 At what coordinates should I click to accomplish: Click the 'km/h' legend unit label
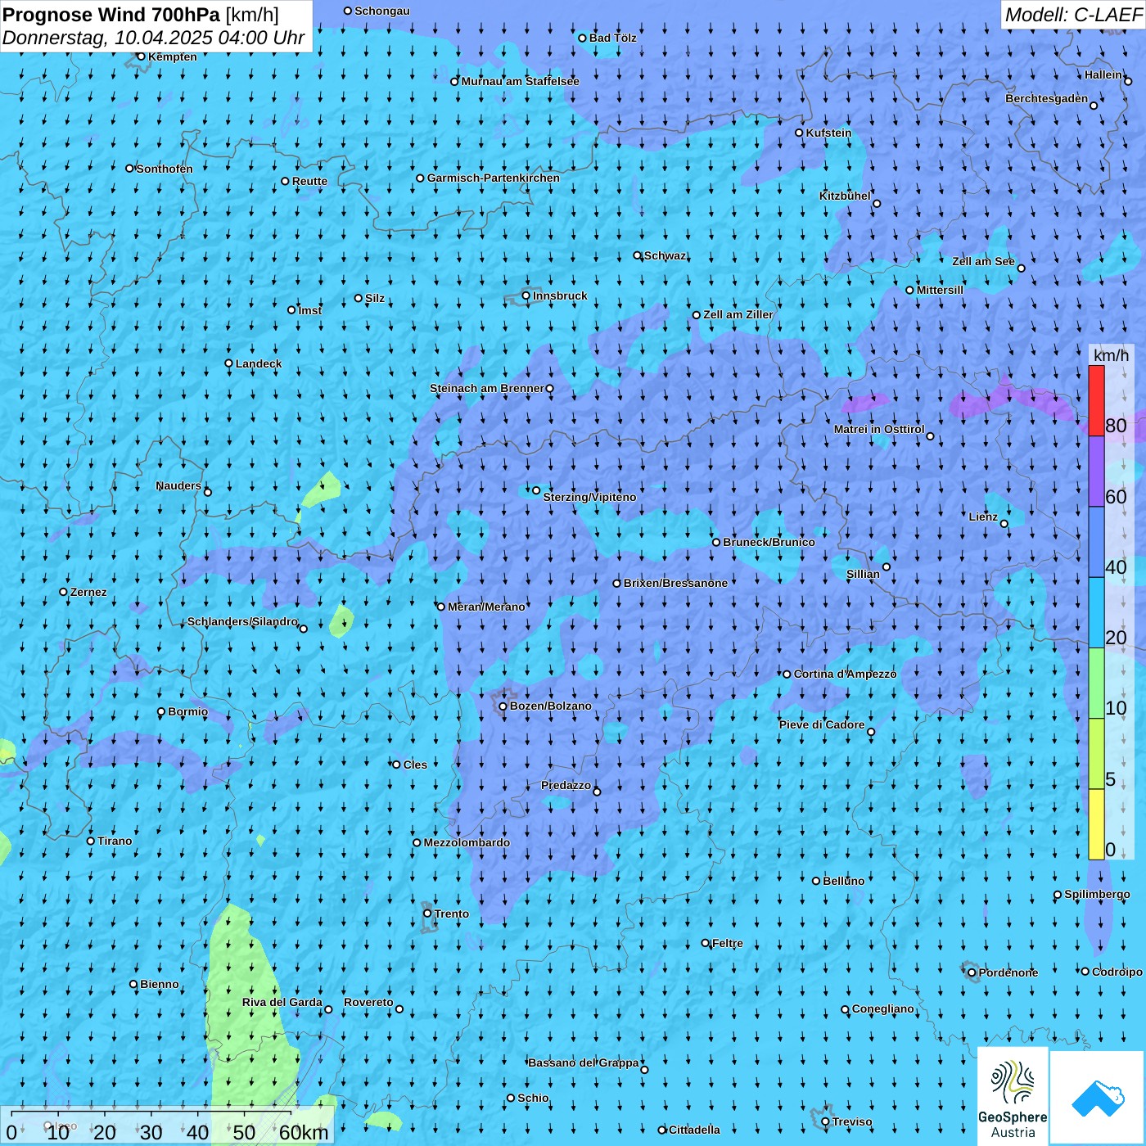1111,355
